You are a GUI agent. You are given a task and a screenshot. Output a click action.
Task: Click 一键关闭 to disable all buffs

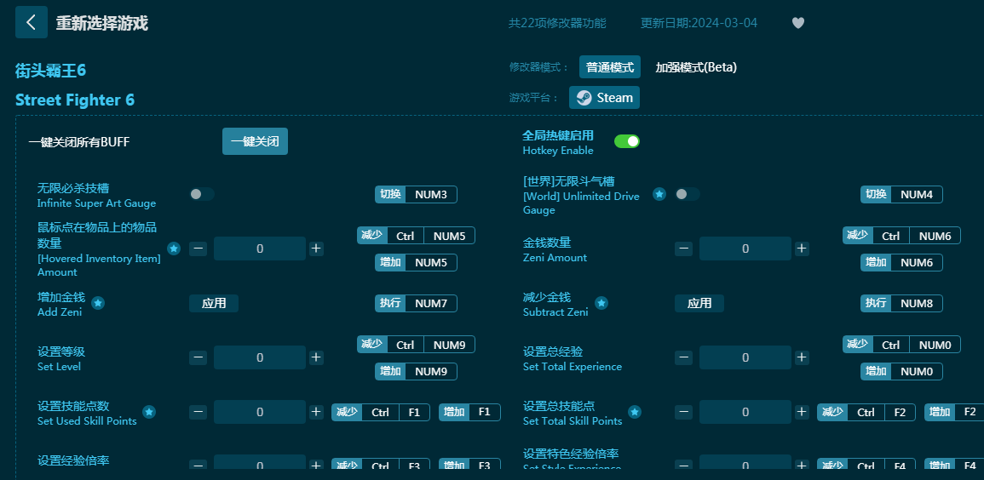pos(255,141)
